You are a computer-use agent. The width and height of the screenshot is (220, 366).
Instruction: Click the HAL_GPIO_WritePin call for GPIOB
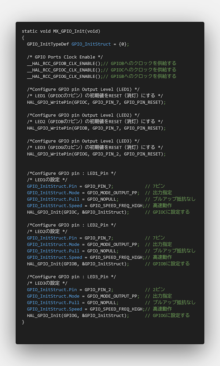click(x=96, y=128)
